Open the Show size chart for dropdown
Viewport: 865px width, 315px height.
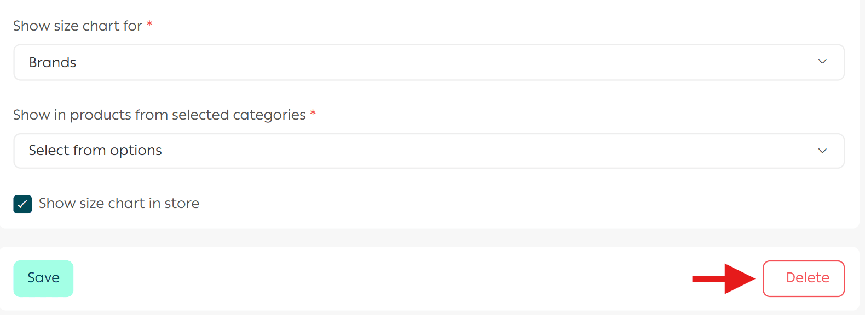[x=429, y=62]
